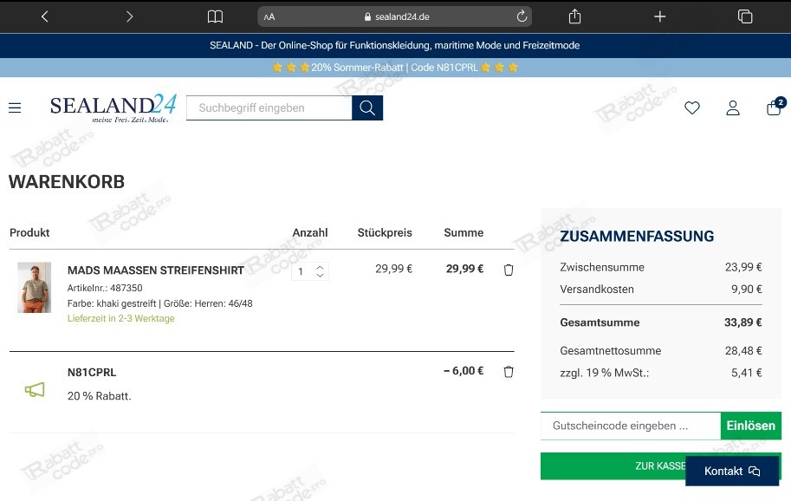Open the Kontakt chat button
The image size is (791, 501).
pyautogui.click(x=732, y=472)
